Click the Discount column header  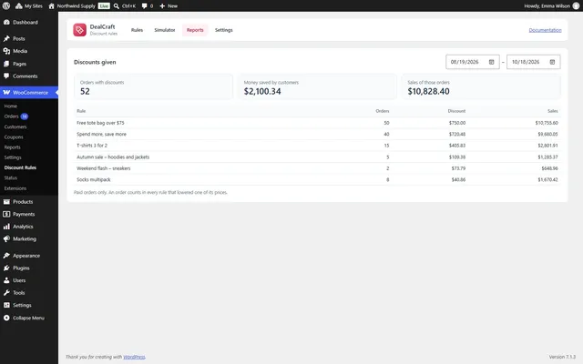coord(456,111)
